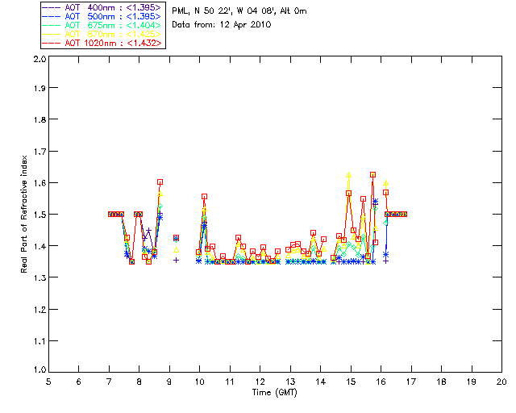Click the y-axis tick label '1.2'

click(40, 310)
